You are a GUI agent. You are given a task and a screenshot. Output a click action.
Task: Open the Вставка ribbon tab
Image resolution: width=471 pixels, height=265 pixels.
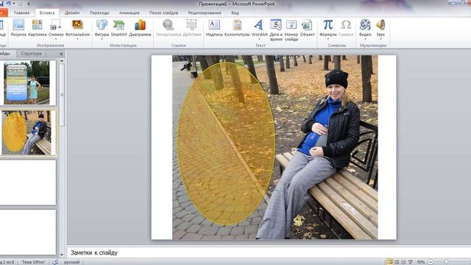(47, 13)
